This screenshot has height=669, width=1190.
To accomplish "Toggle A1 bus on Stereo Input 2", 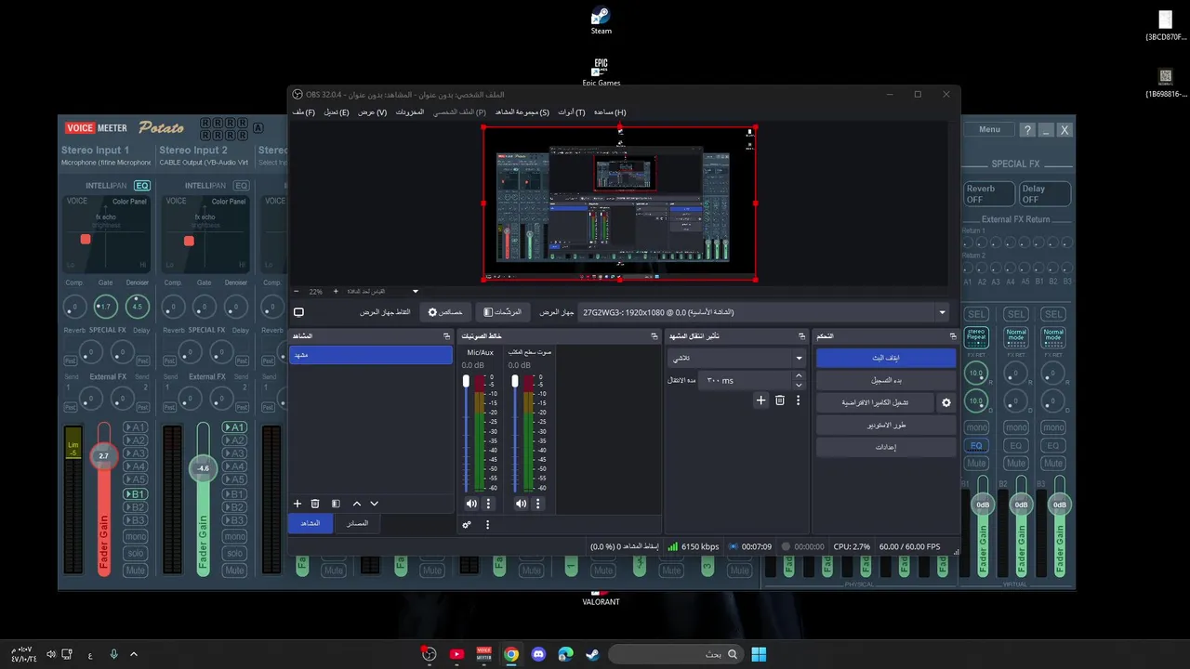I will [x=234, y=427].
